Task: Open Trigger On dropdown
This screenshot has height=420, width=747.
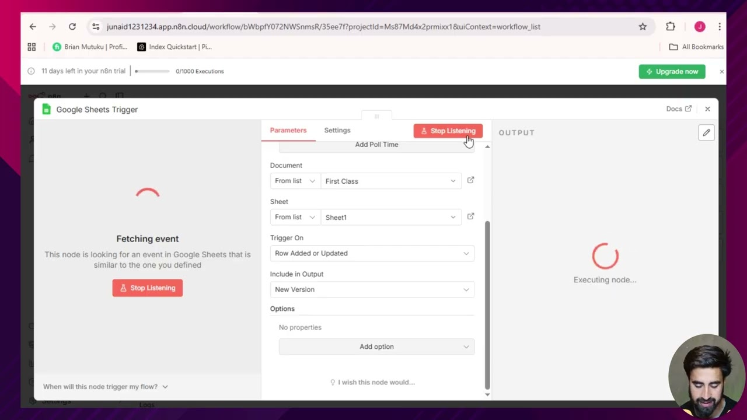Action: pyautogui.click(x=372, y=253)
